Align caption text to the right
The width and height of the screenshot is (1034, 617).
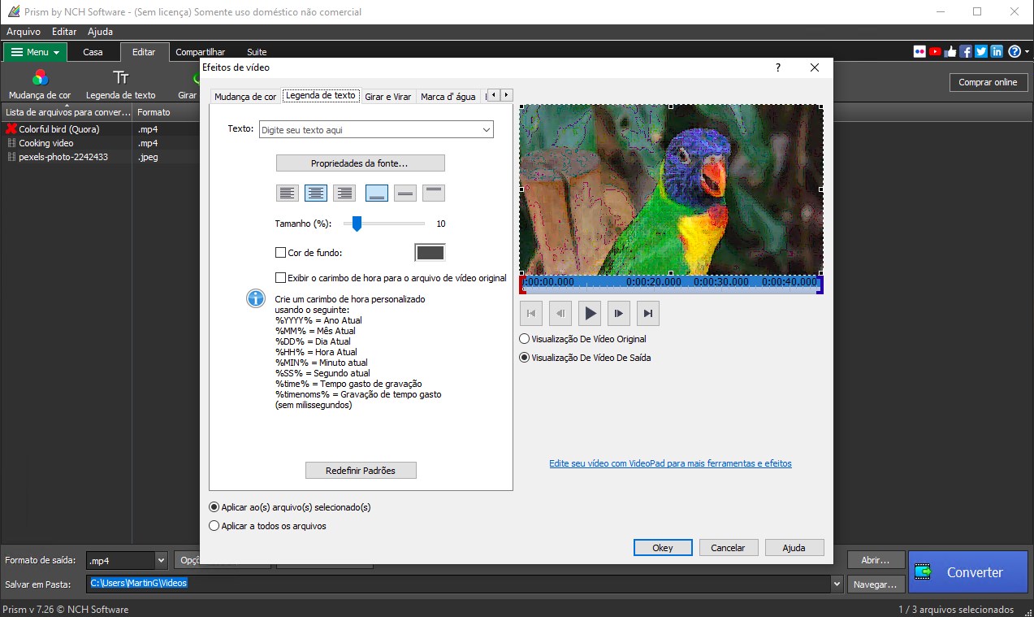pyautogui.click(x=344, y=193)
